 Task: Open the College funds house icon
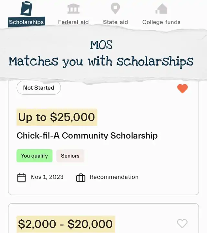[161, 9]
